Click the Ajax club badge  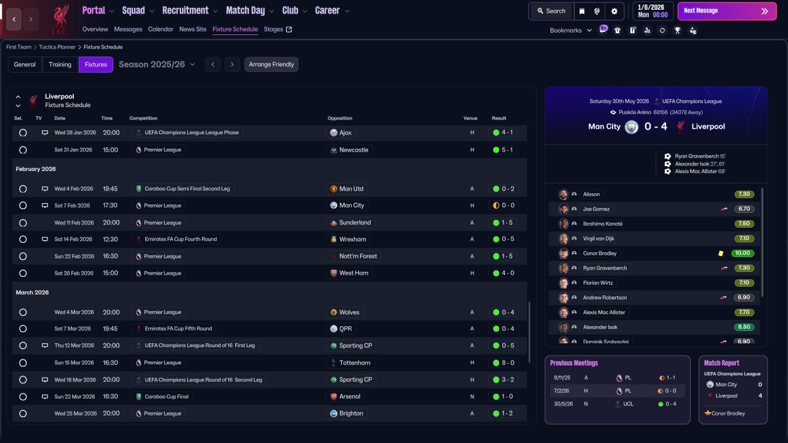point(334,132)
